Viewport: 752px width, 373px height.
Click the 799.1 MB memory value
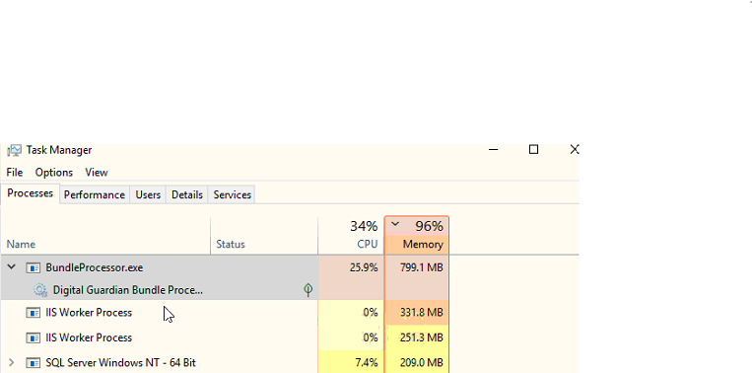[x=422, y=267]
